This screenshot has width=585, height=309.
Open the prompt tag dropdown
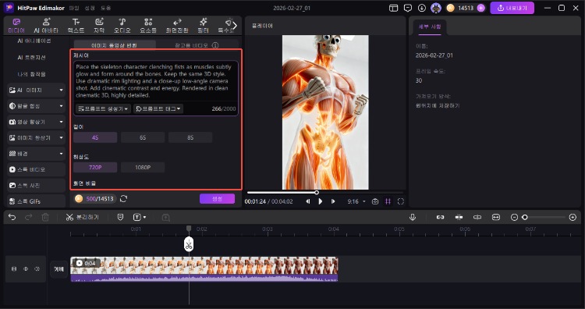click(158, 108)
